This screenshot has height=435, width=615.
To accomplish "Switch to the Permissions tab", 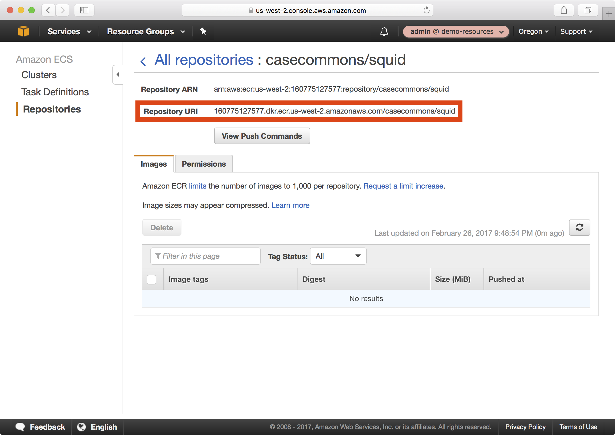I will (x=204, y=164).
